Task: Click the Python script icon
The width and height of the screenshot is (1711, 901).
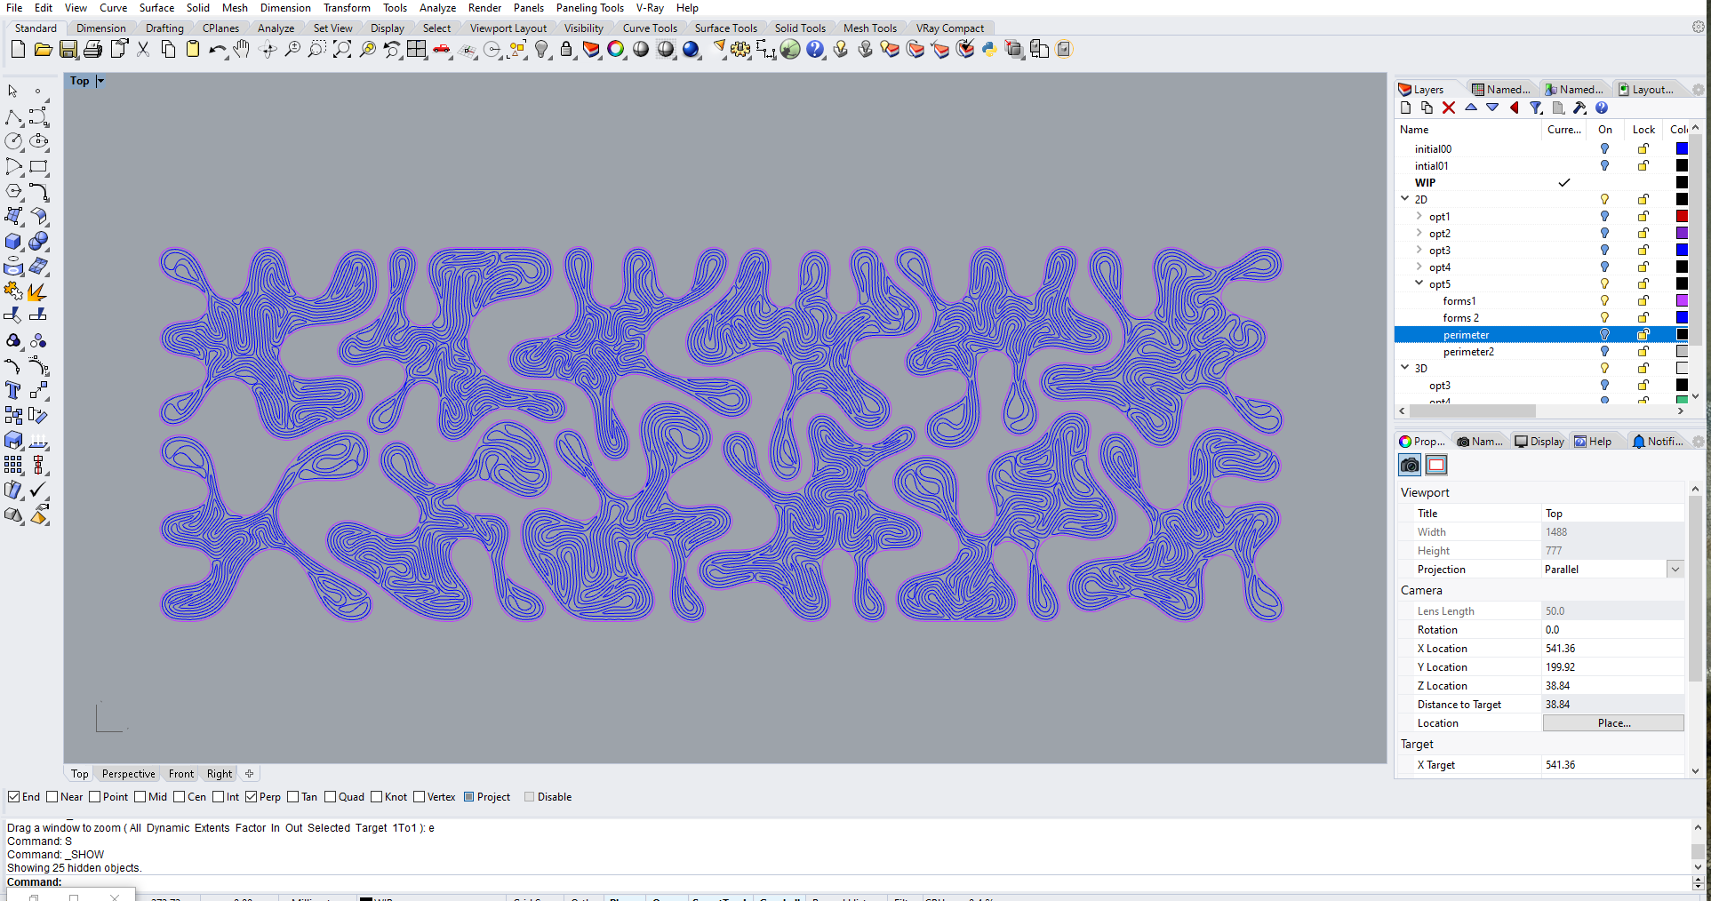Action: coord(989,50)
